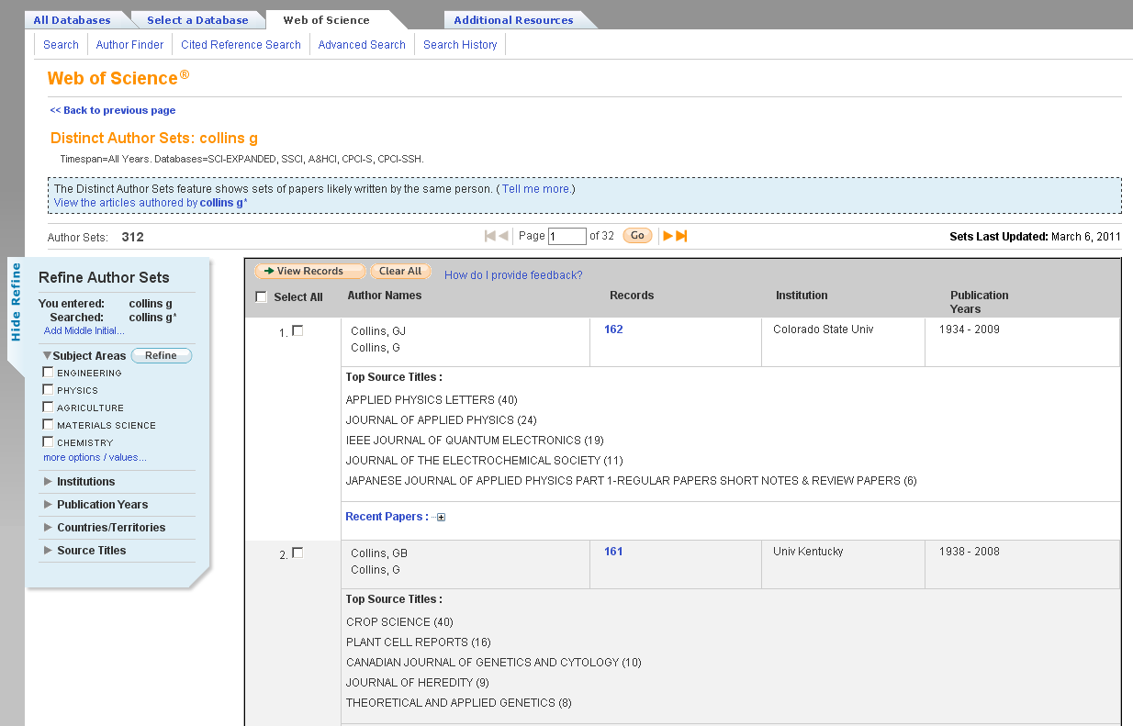Click the Page number input field
This screenshot has height=726, width=1133.
tap(567, 237)
